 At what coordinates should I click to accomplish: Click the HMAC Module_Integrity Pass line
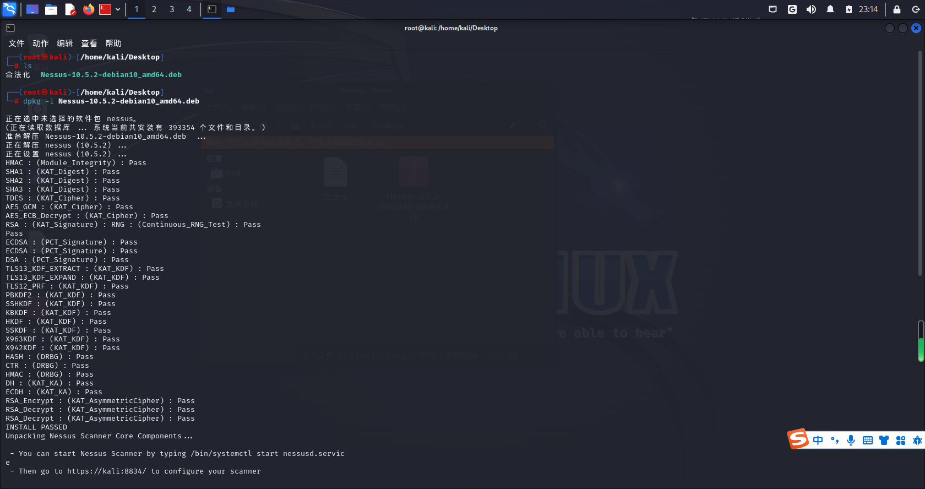coord(76,163)
